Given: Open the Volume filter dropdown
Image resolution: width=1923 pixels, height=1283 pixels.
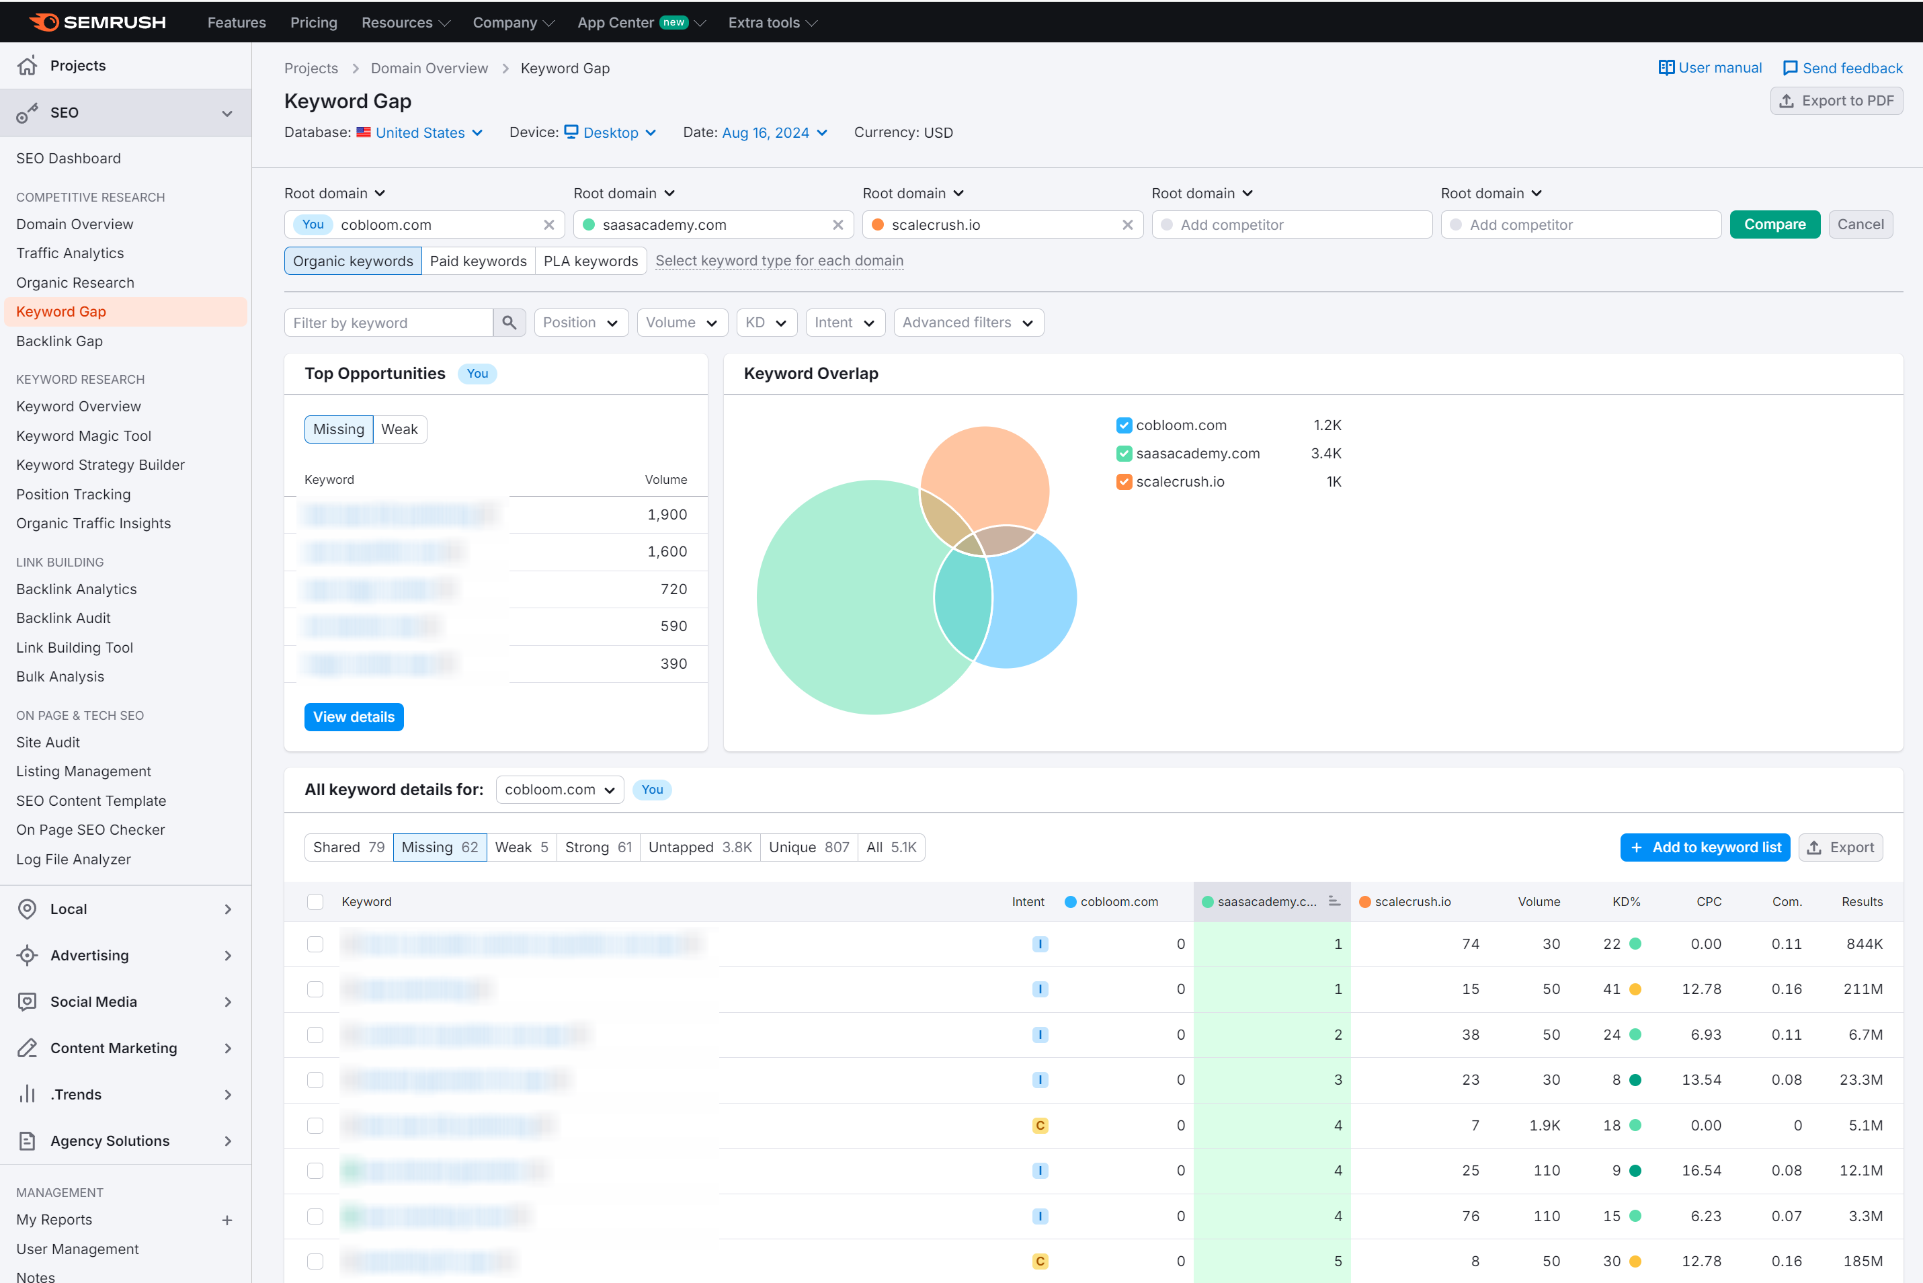Looking at the screenshot, I should (x=682, y=323).
